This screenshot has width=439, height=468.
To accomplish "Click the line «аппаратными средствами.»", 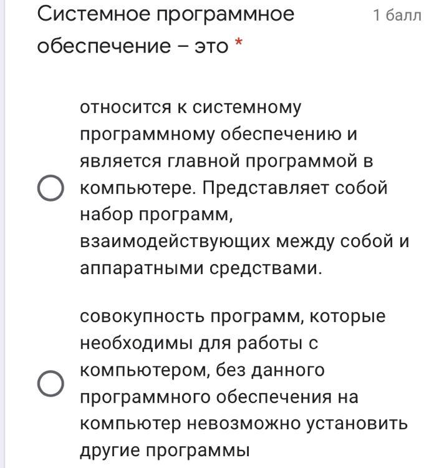I will (x=201, y=268).
